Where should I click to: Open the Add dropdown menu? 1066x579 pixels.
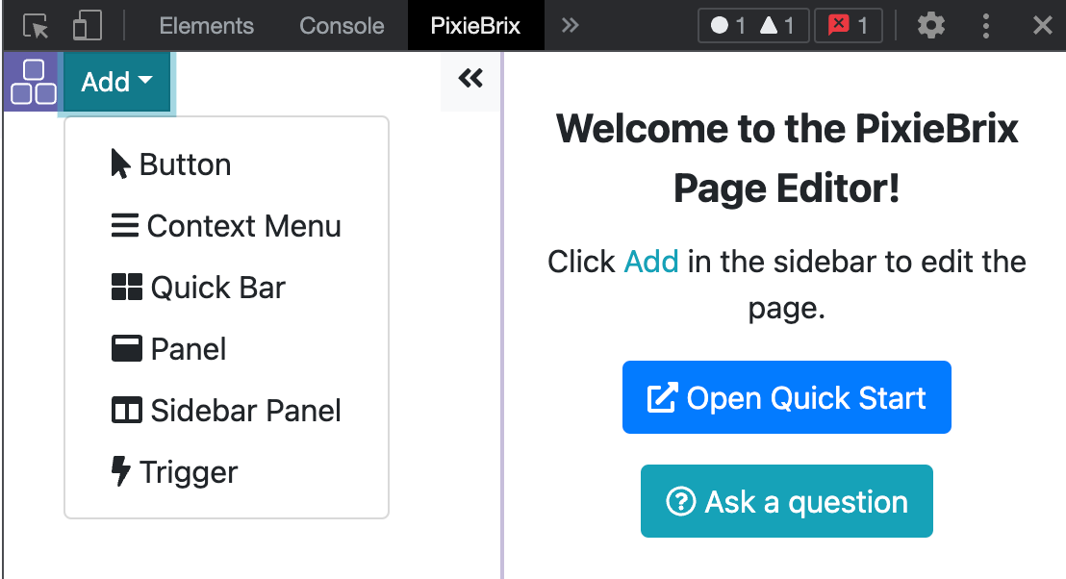coord(114,82)
